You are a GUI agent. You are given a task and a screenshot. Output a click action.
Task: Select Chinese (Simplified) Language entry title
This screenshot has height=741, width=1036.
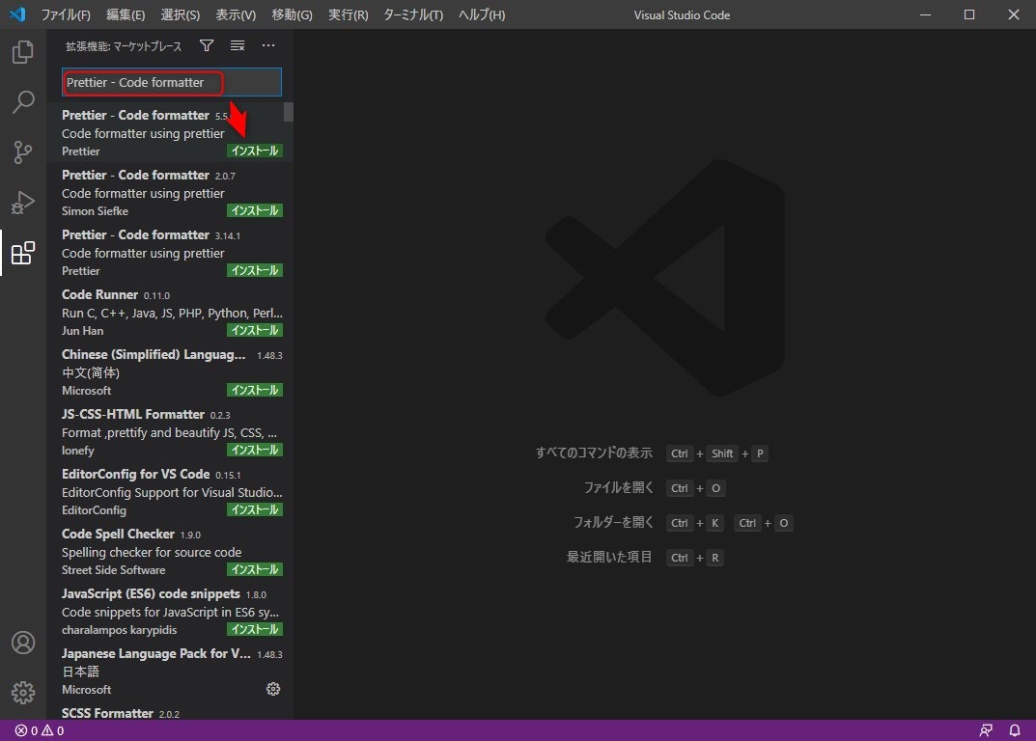(x=154, y=355)
